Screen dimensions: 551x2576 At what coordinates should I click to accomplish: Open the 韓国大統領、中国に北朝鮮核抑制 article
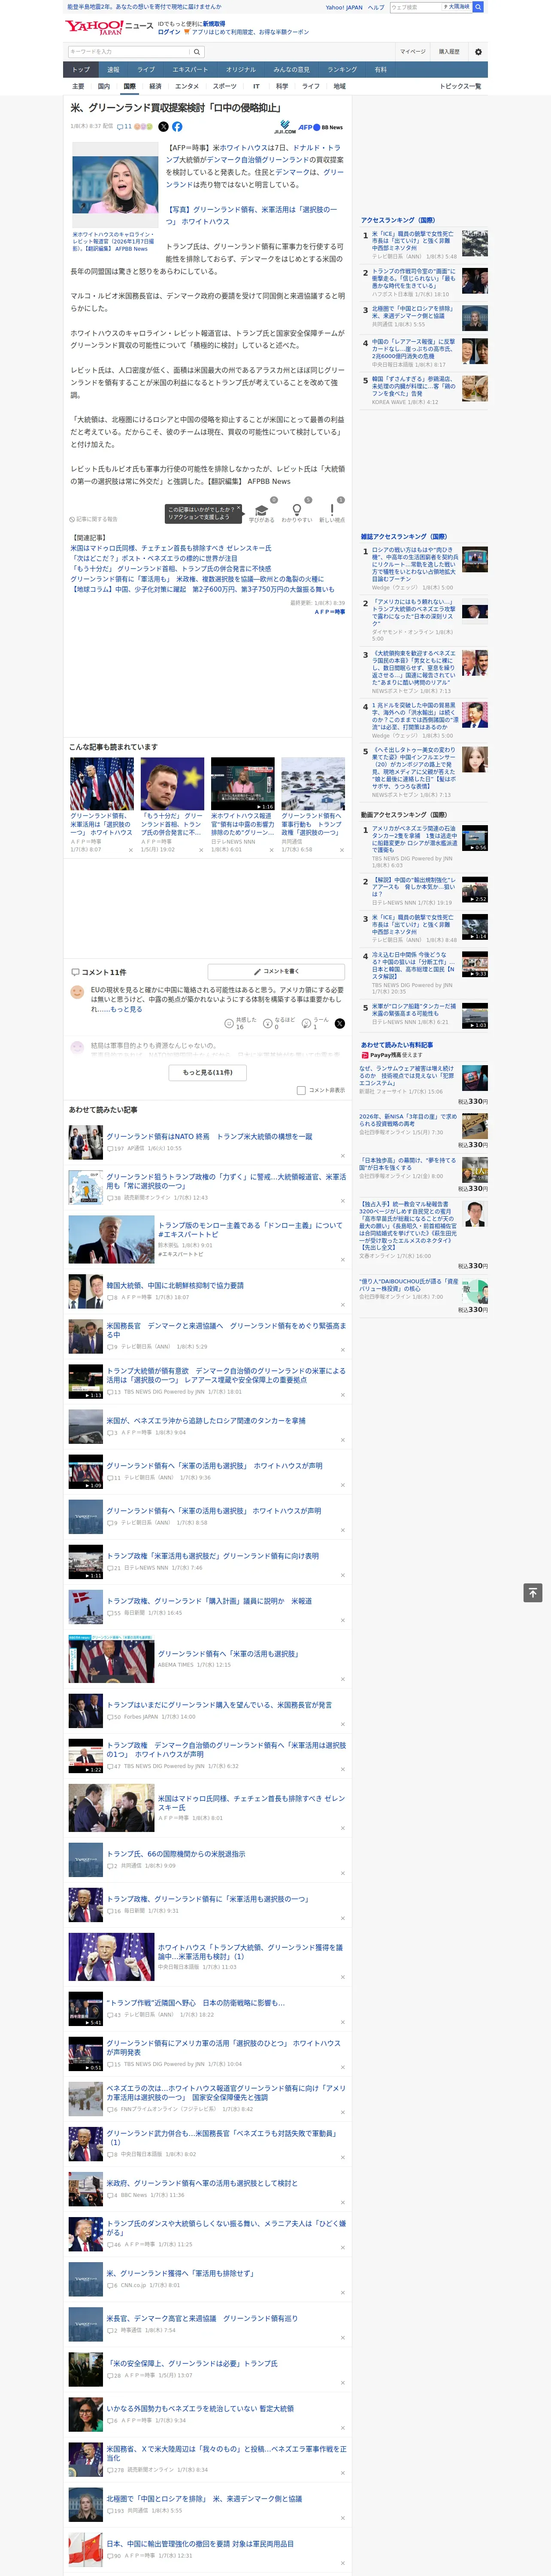point(175,1285)
